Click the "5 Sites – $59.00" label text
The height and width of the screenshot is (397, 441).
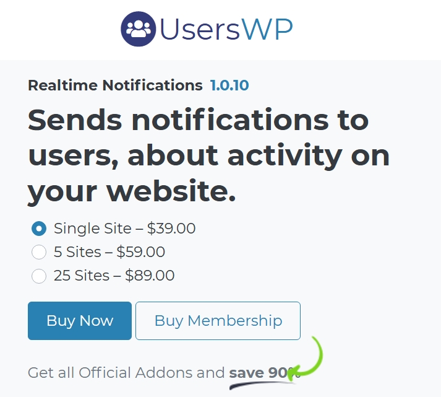pos(109,252)
